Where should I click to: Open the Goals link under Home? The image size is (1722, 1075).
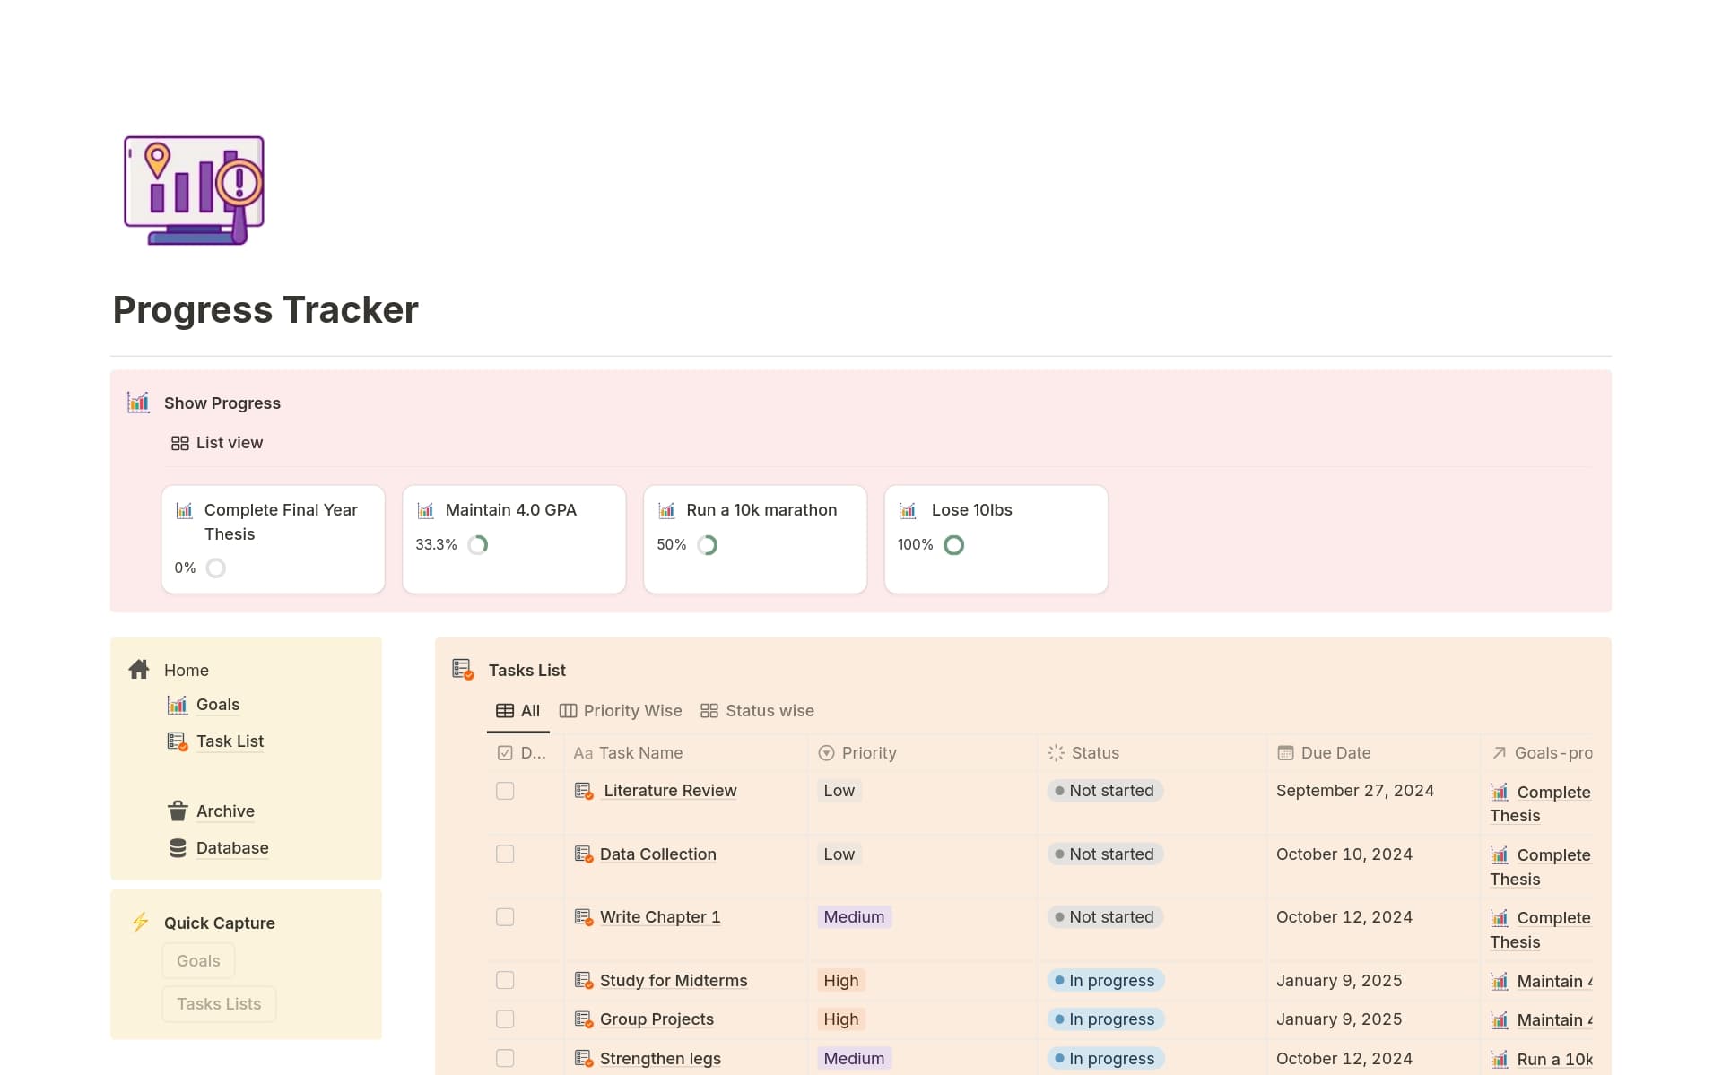point(217,705)
